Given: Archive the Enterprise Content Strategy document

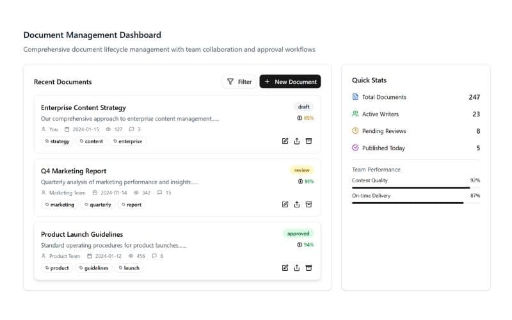Looking at the screenshot, I should point(308,141).
